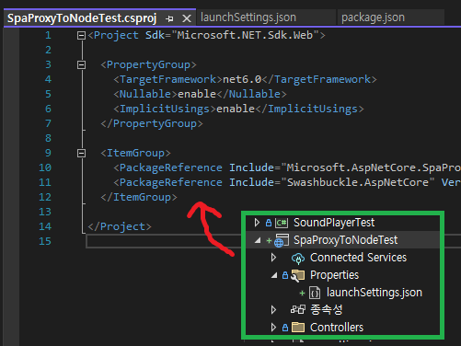461x346 pixels.
Task: Click the 종속성 dependencies icon
Action: [x=298, y=309]
